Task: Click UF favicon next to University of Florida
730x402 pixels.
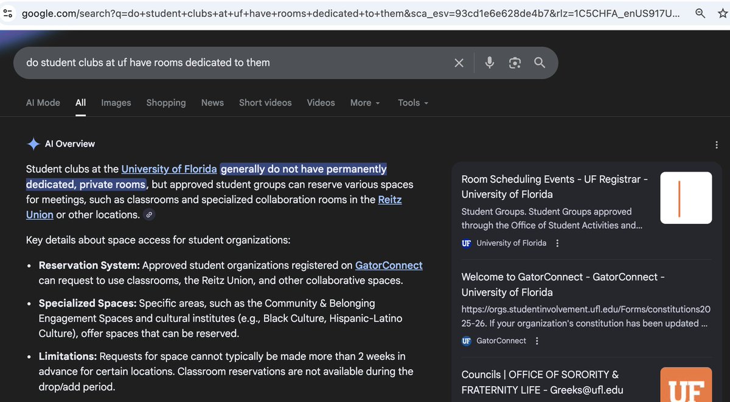Action: 467,243
